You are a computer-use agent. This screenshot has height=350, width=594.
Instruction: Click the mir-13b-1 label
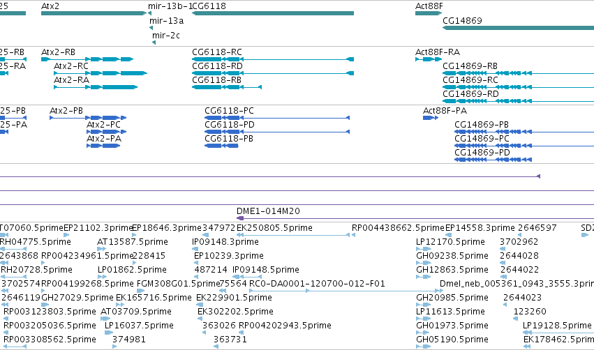coord(170,6)
